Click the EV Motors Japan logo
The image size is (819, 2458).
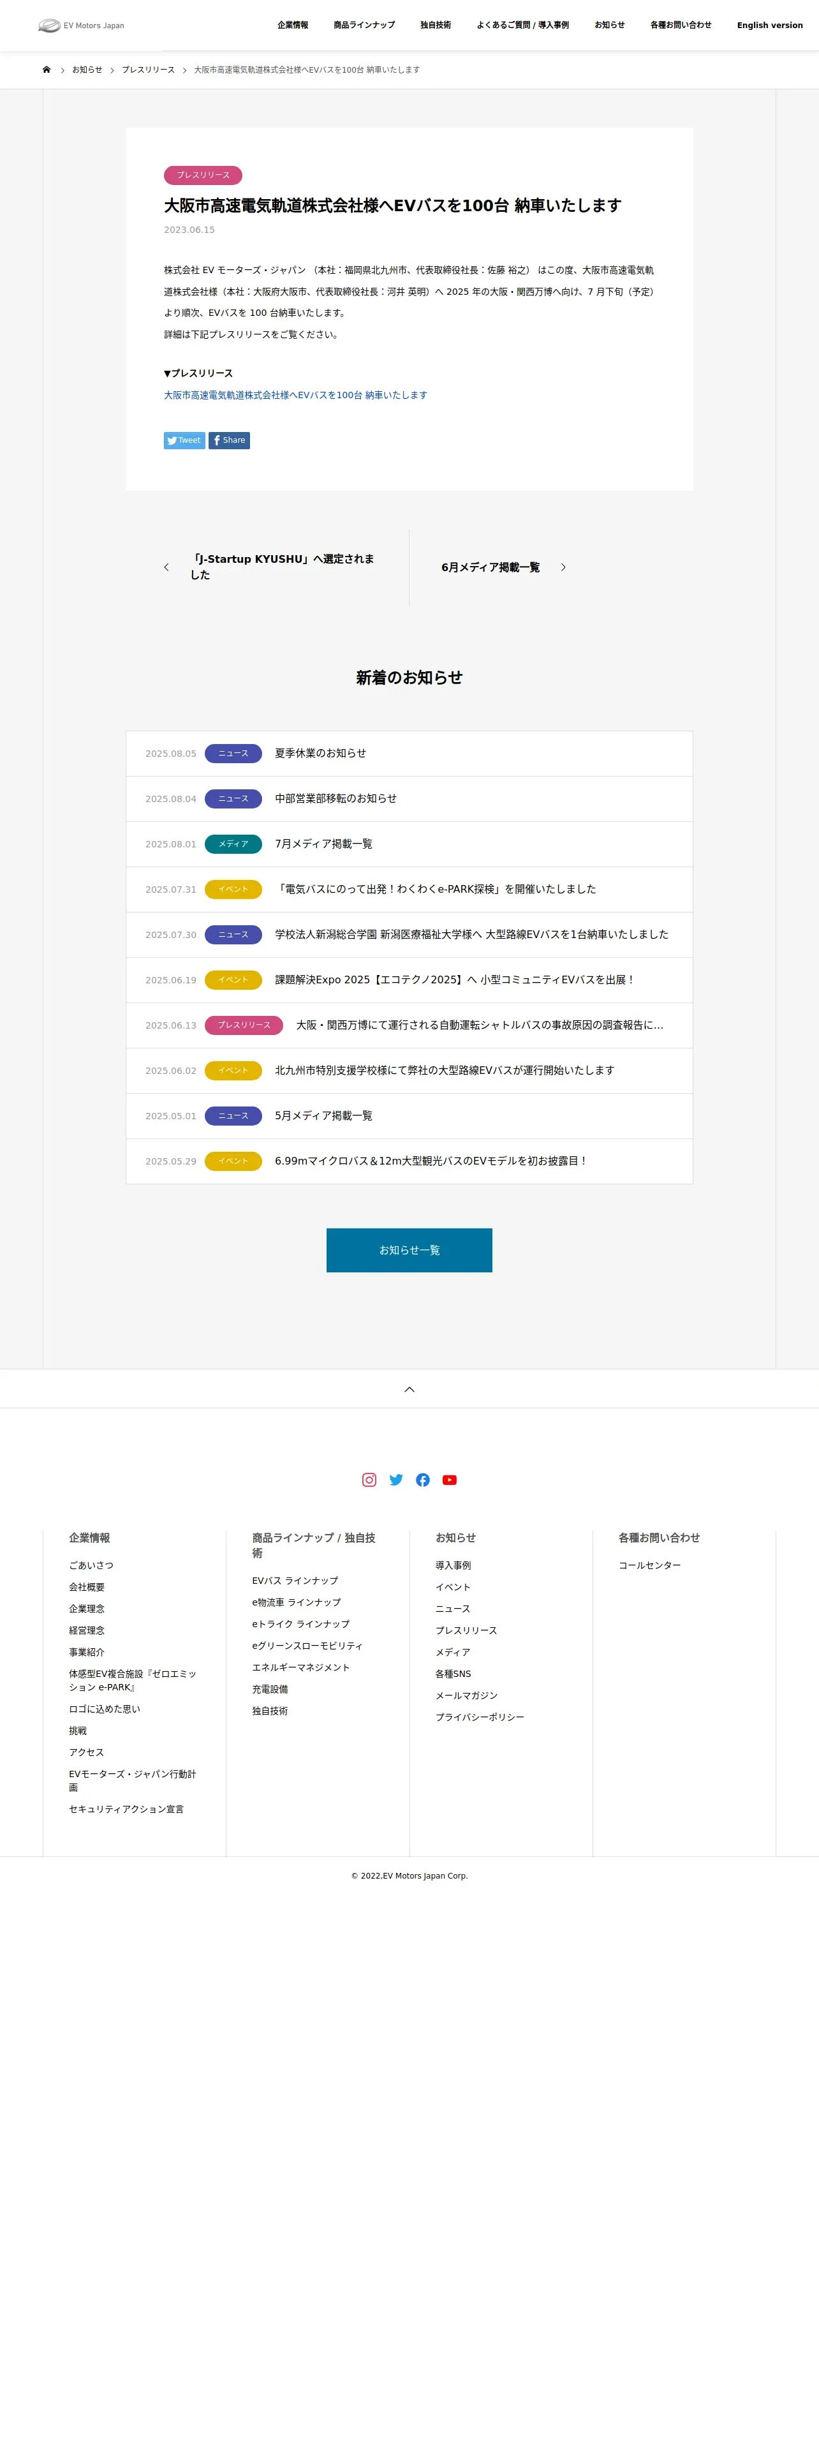[x=81, y=26]
